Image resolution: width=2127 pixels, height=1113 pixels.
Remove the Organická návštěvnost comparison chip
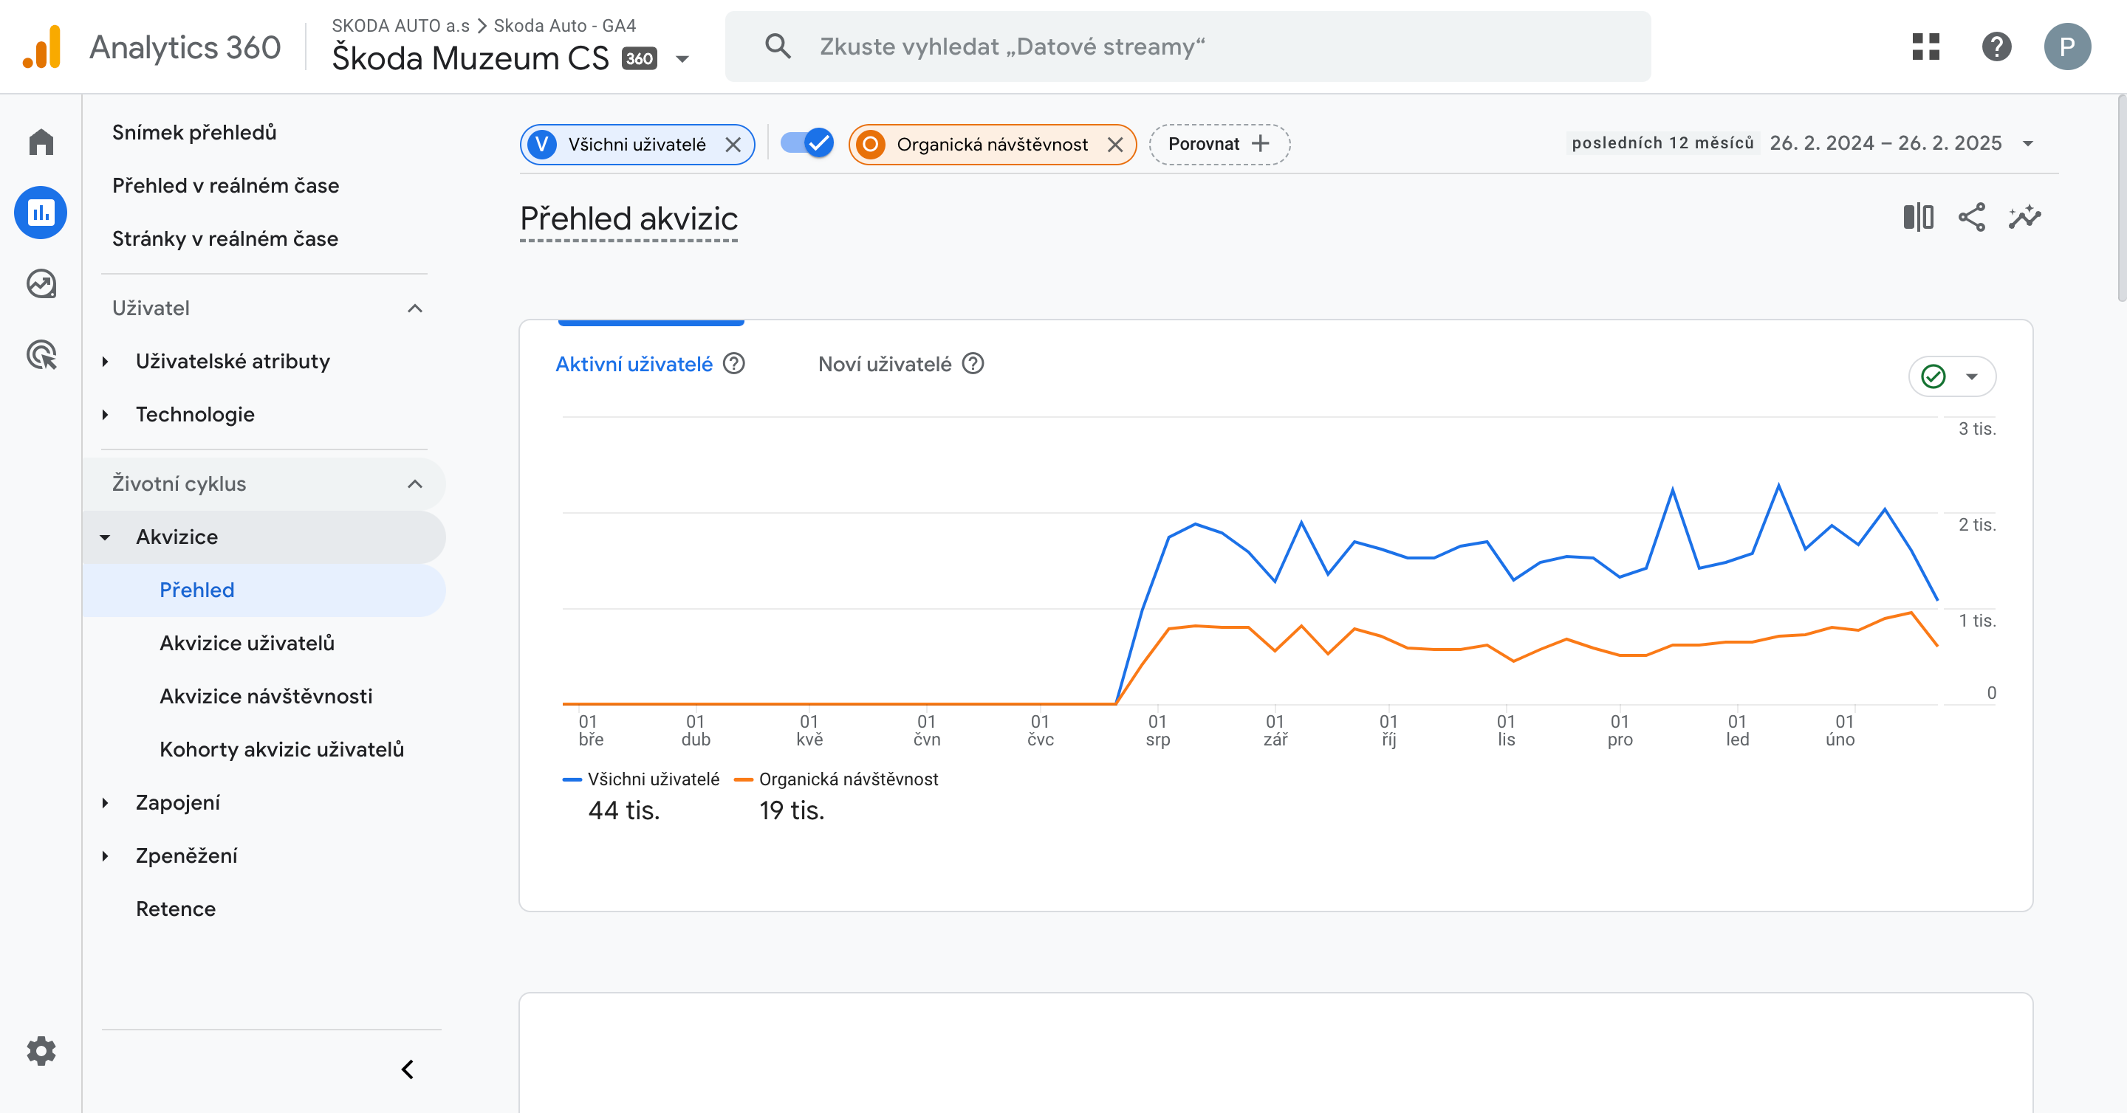pyautogui.click(x=1114, y=145)
